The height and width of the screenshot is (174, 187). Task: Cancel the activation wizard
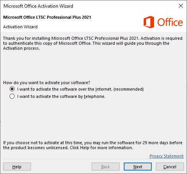point(170,167)
